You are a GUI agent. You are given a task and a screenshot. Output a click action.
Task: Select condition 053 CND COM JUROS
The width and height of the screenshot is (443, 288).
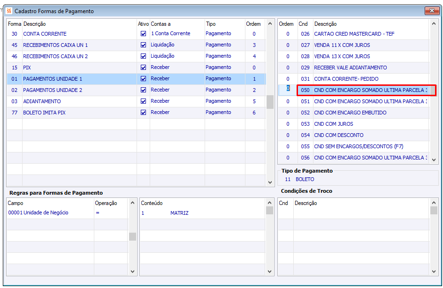pyautogui.click(x=354, y=124)
